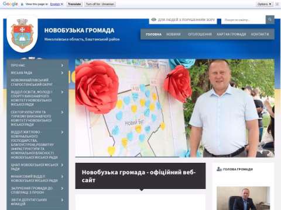Click the English language link
The width and height of the screenshot is (281, 210).
(55, 4)
